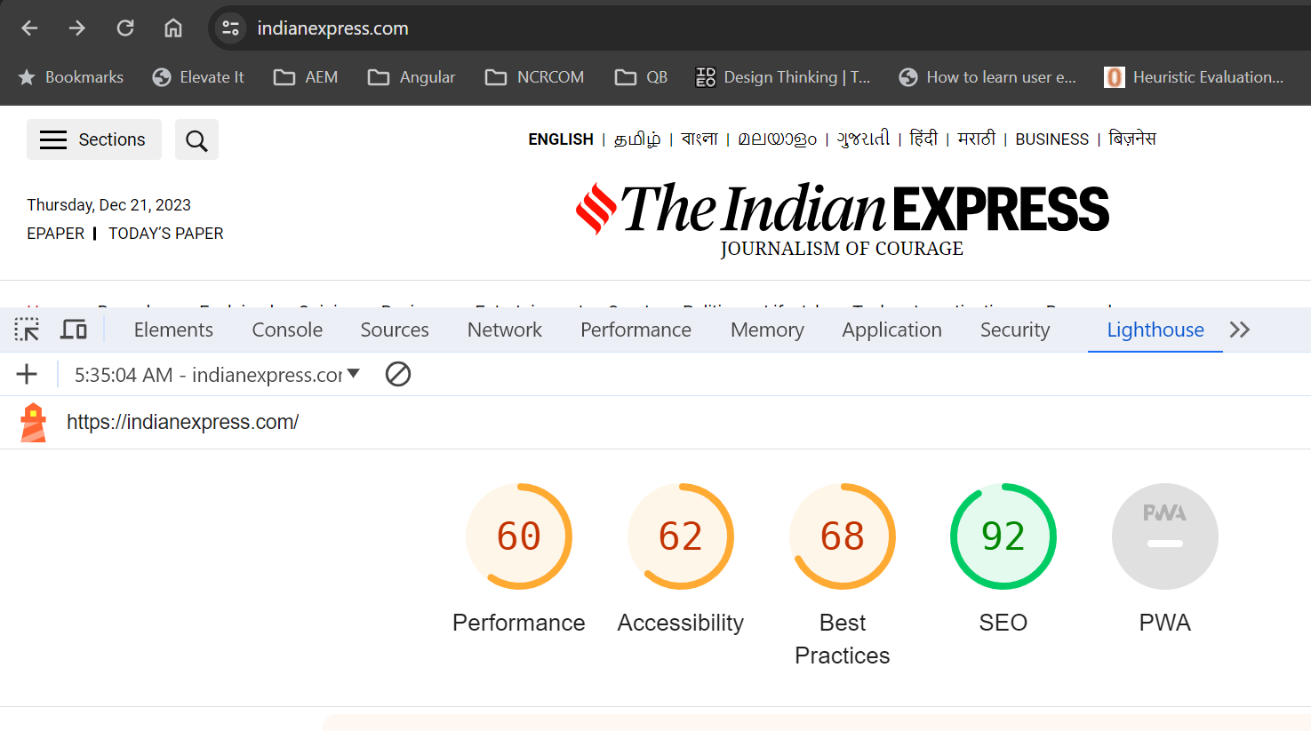
Task: Open the Console tab
Action: click(287, 330)
